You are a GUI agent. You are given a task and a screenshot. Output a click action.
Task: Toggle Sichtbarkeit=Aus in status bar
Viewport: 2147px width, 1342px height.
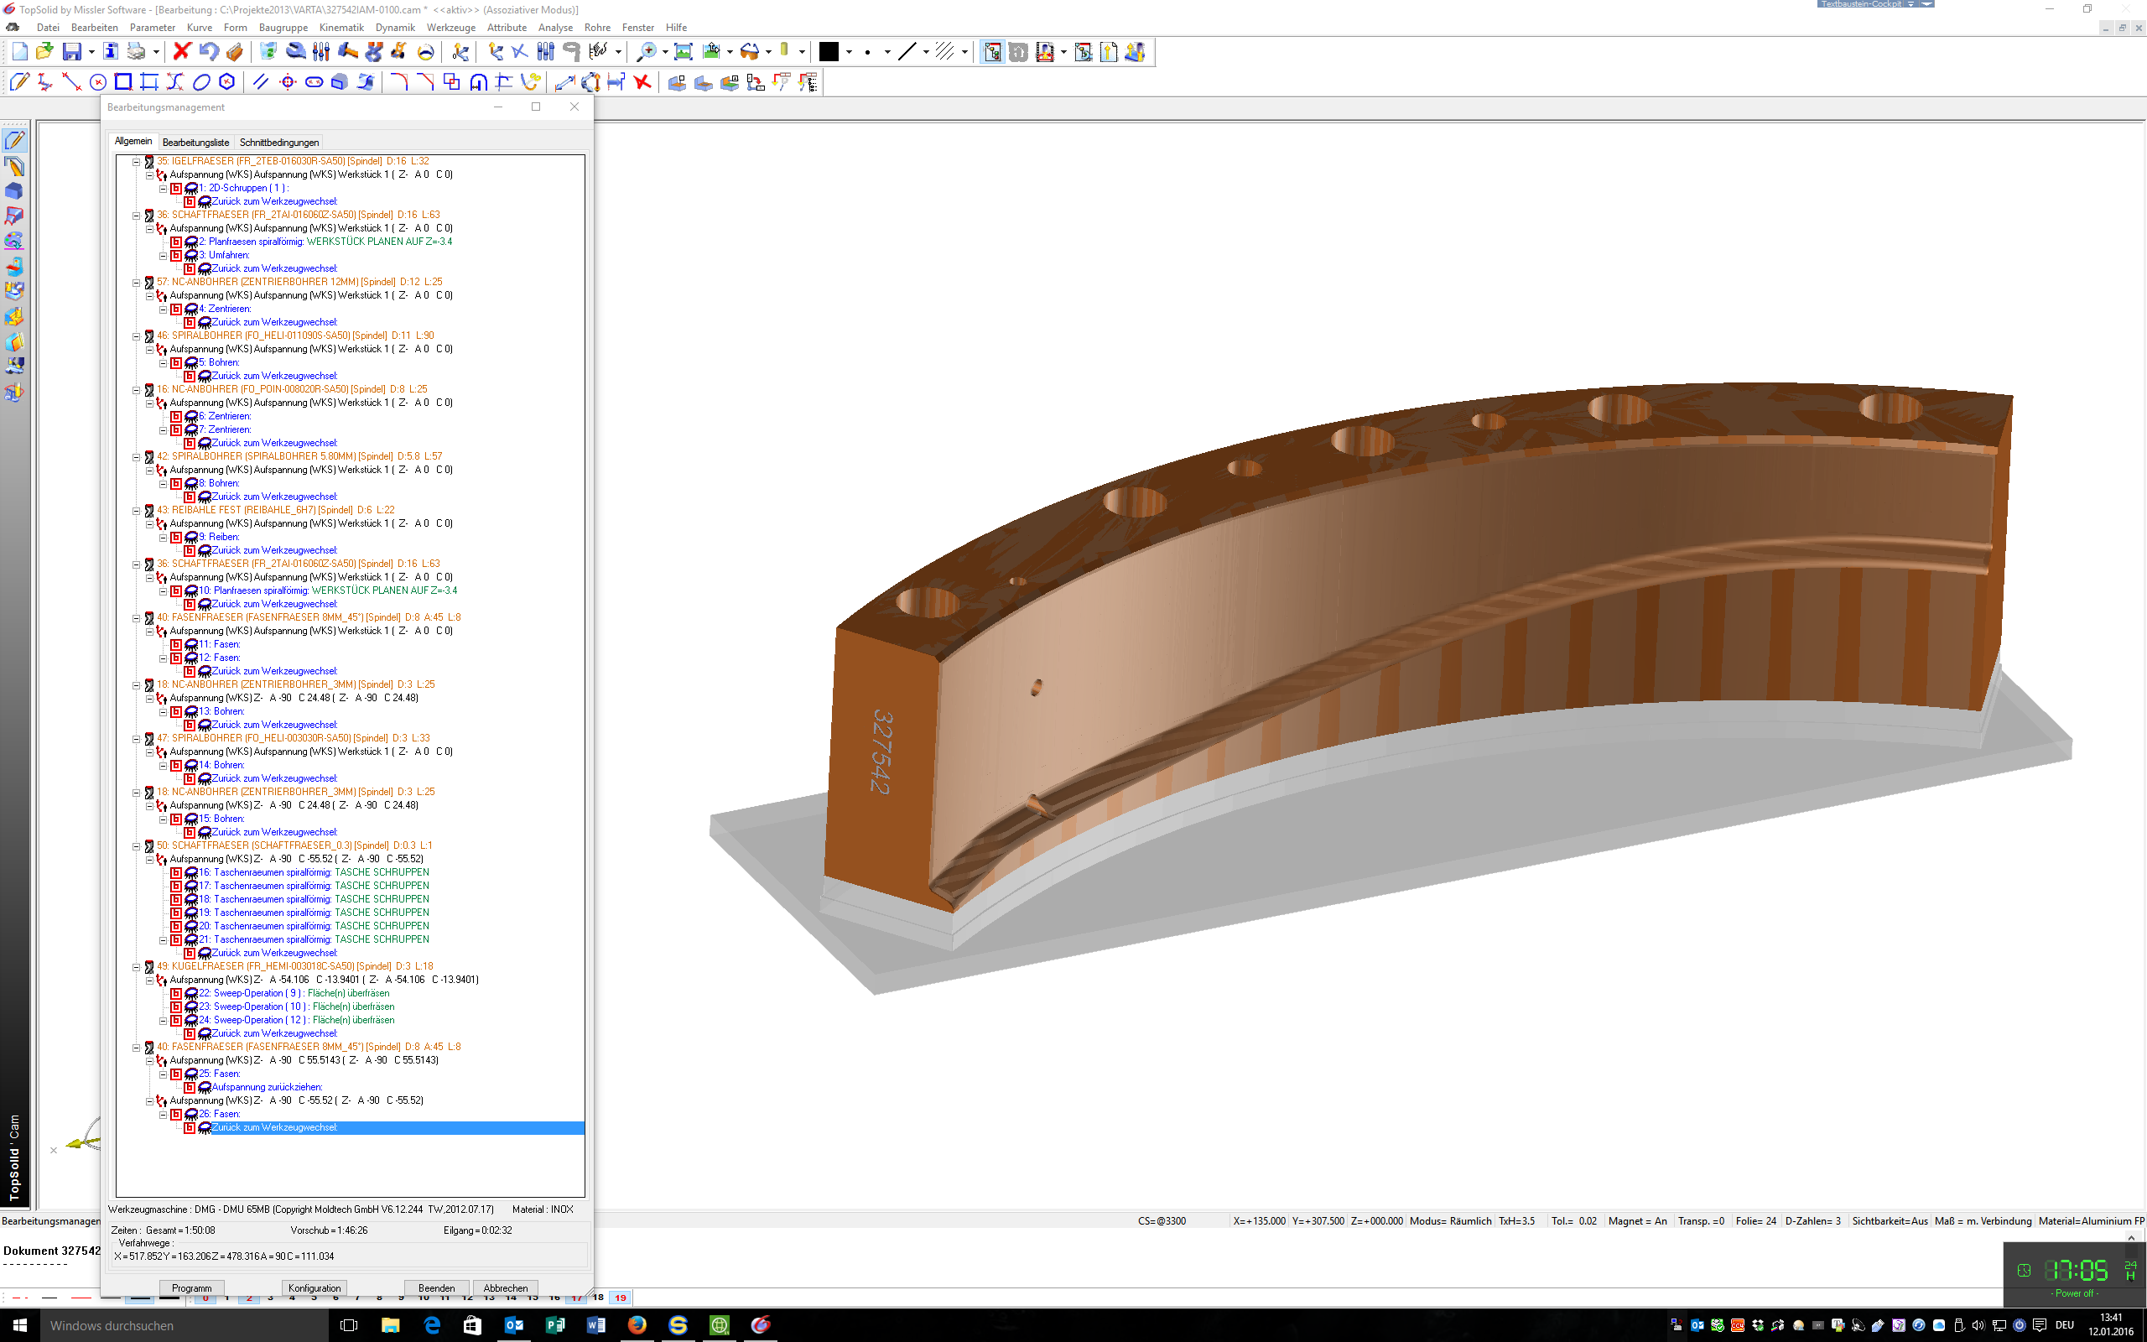(1890, 1221)
